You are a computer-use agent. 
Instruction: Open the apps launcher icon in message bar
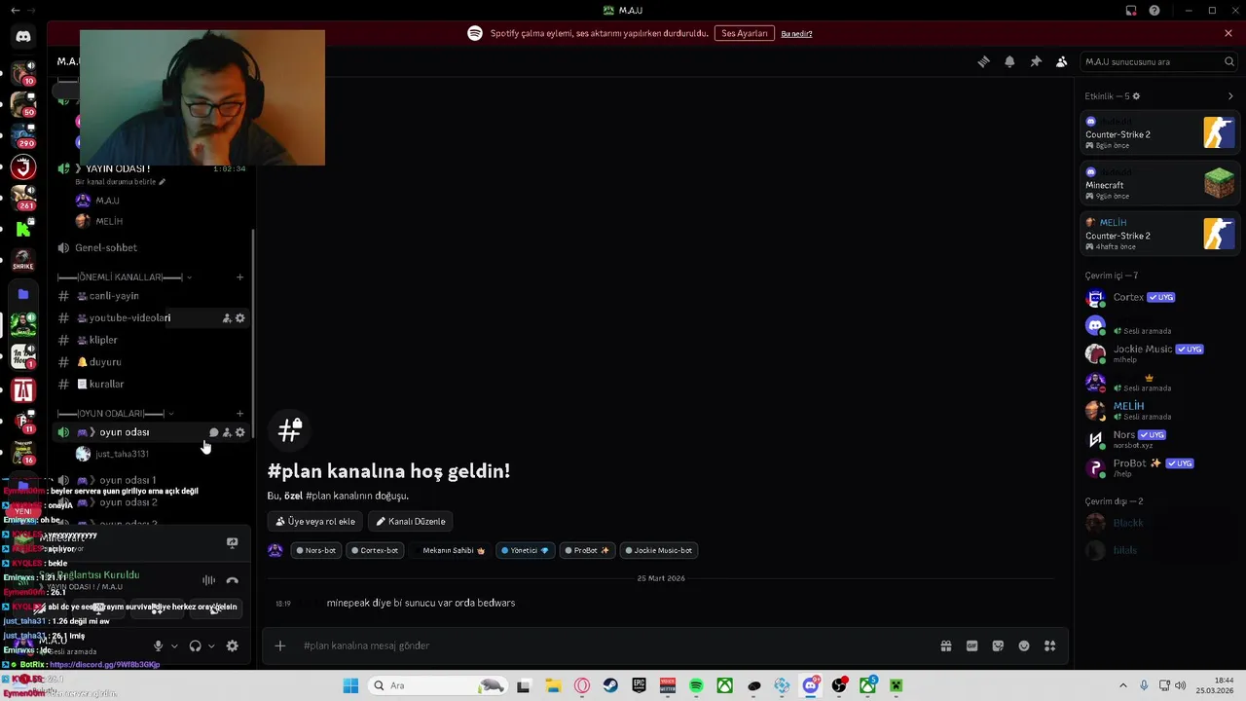click(1050, 646)
